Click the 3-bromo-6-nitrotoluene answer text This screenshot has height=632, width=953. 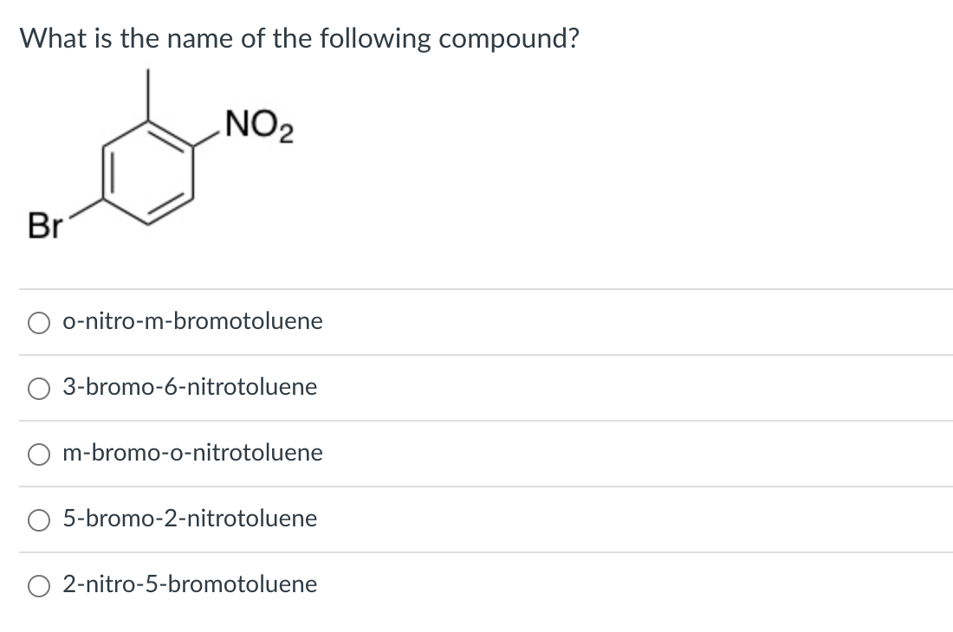click(x=190, y=388)
